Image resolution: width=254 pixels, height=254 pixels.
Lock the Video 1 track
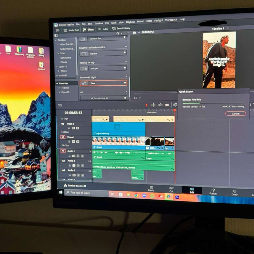69,141
